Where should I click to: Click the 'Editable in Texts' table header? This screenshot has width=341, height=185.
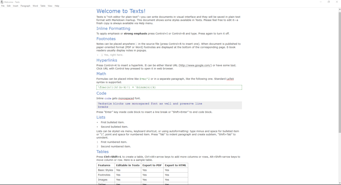pyautogui.click(x=128, y=165)
